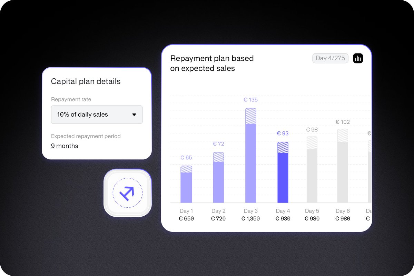Select the highlighted Day 4 bar
414x276 pixels.
283,172
